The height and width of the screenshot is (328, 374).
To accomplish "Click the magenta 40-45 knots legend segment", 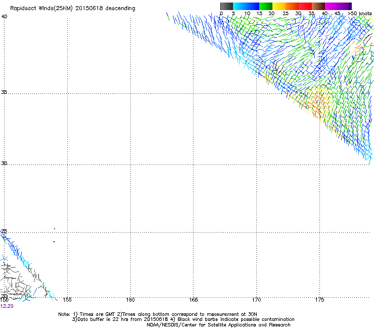I will 332,6.
